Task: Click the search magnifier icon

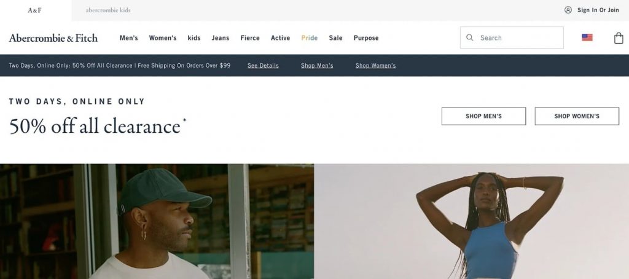Action: coord(470,37)
